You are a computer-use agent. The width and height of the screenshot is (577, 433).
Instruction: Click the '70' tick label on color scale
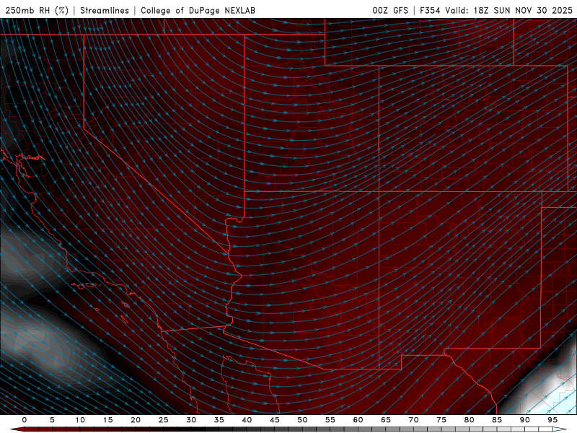click(413, 420)
